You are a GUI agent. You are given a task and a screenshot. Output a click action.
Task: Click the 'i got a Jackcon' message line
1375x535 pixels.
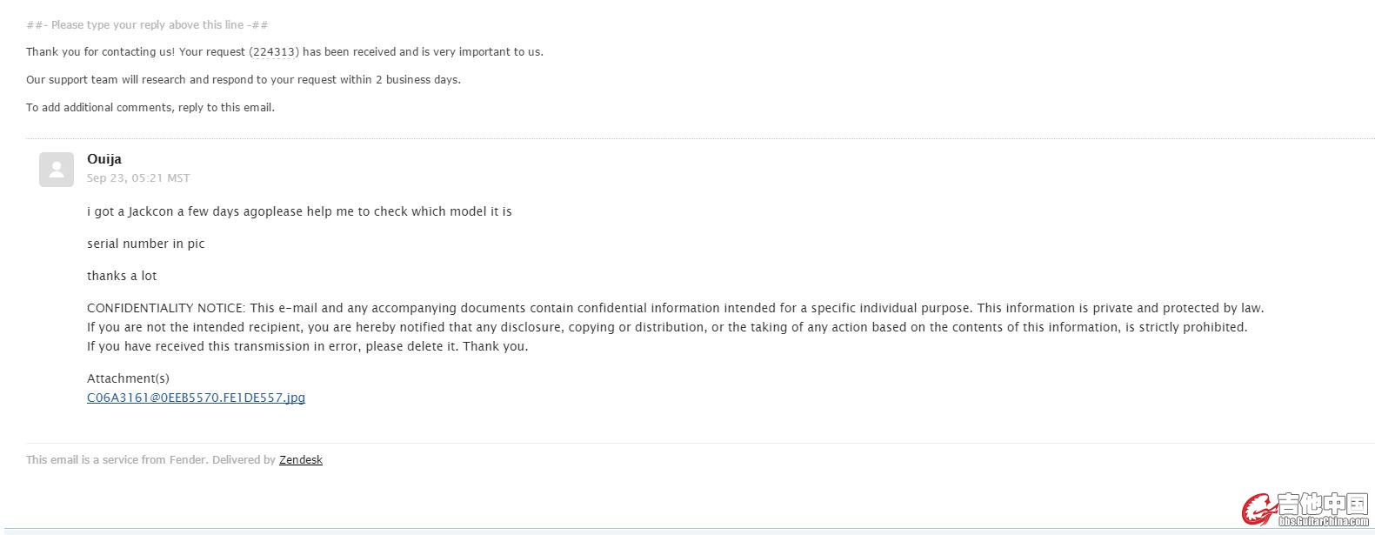pyautogui.click(x=299, y=211)
